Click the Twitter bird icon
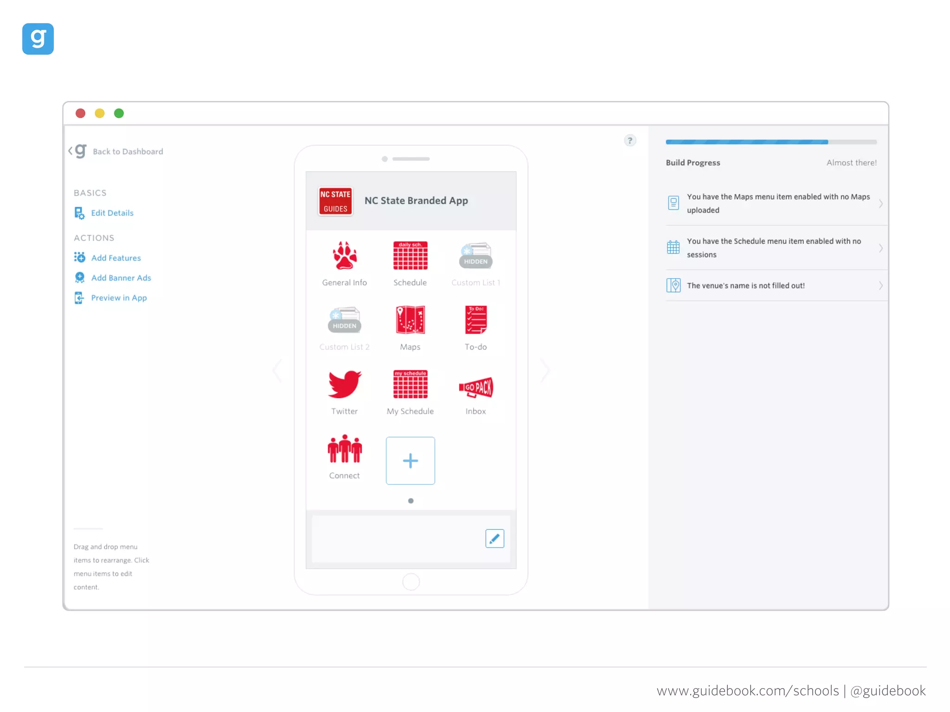This screenshot has height=712, width=950. point(344,384)
